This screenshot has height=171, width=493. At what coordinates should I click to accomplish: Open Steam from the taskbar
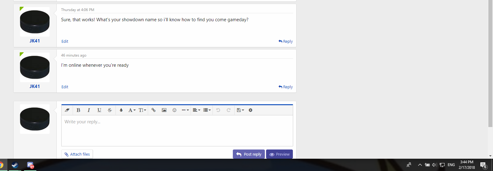point(15,165)
